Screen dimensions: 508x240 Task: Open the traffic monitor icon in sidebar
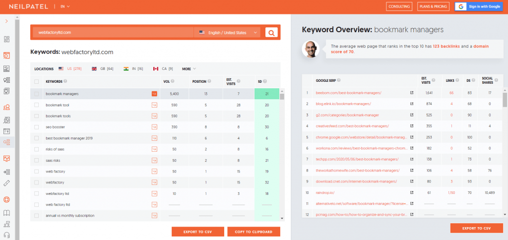click(x=6, y=158)
